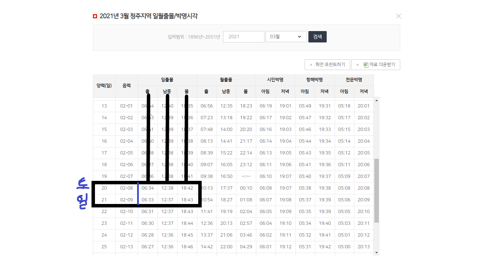Click the table's vertical scrollbar thumb
This screenshot has width=489, height=263.
tap(376, 191)
